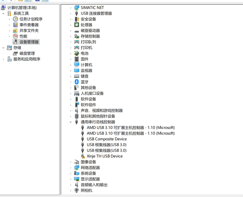Click the 照相机 camera icon
Viewport: 243px width, 197px height.
click(x=77, y=190)
